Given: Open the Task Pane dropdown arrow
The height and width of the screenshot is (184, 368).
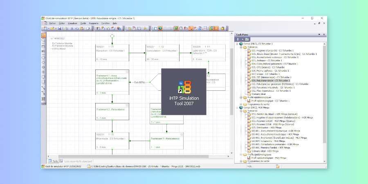Looking at the screenshot, I should (x=319, y=34).
